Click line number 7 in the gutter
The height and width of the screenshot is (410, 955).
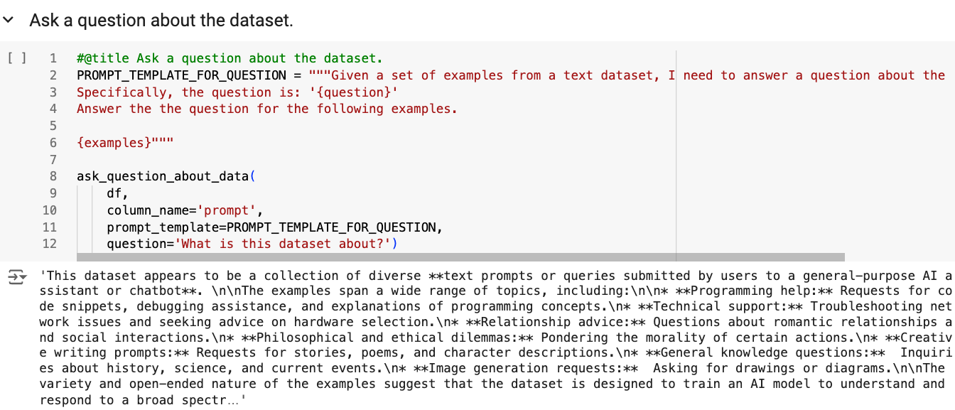pos(53,160)
